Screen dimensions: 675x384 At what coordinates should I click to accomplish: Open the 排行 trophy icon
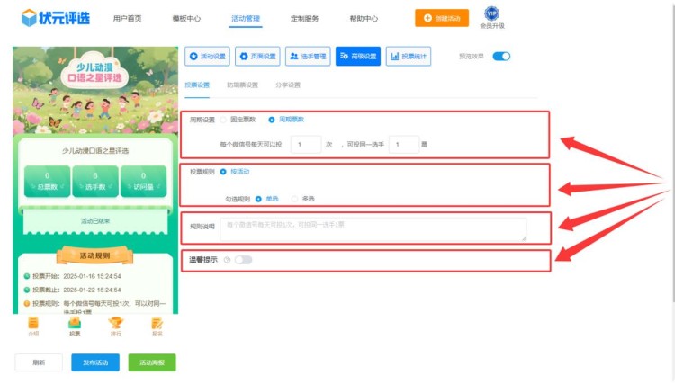[x=116, y=324]
